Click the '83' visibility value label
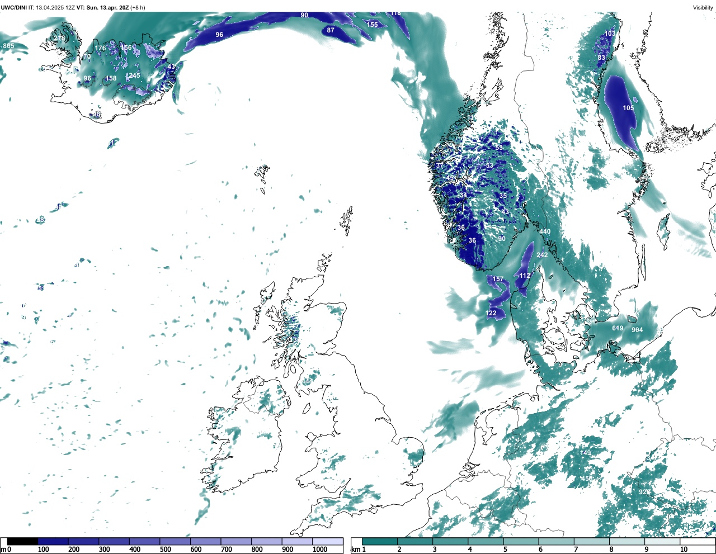 pos(601,58)
